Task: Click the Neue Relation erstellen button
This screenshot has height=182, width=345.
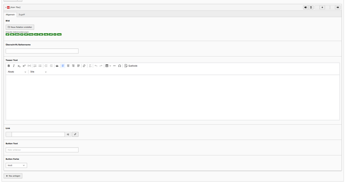Action: (20, 27)
